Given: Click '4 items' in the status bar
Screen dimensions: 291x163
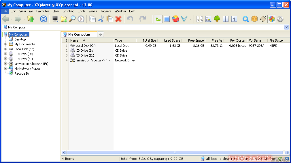Looking at the screenshot, I should pyautogui.click(x=68, y=159).
